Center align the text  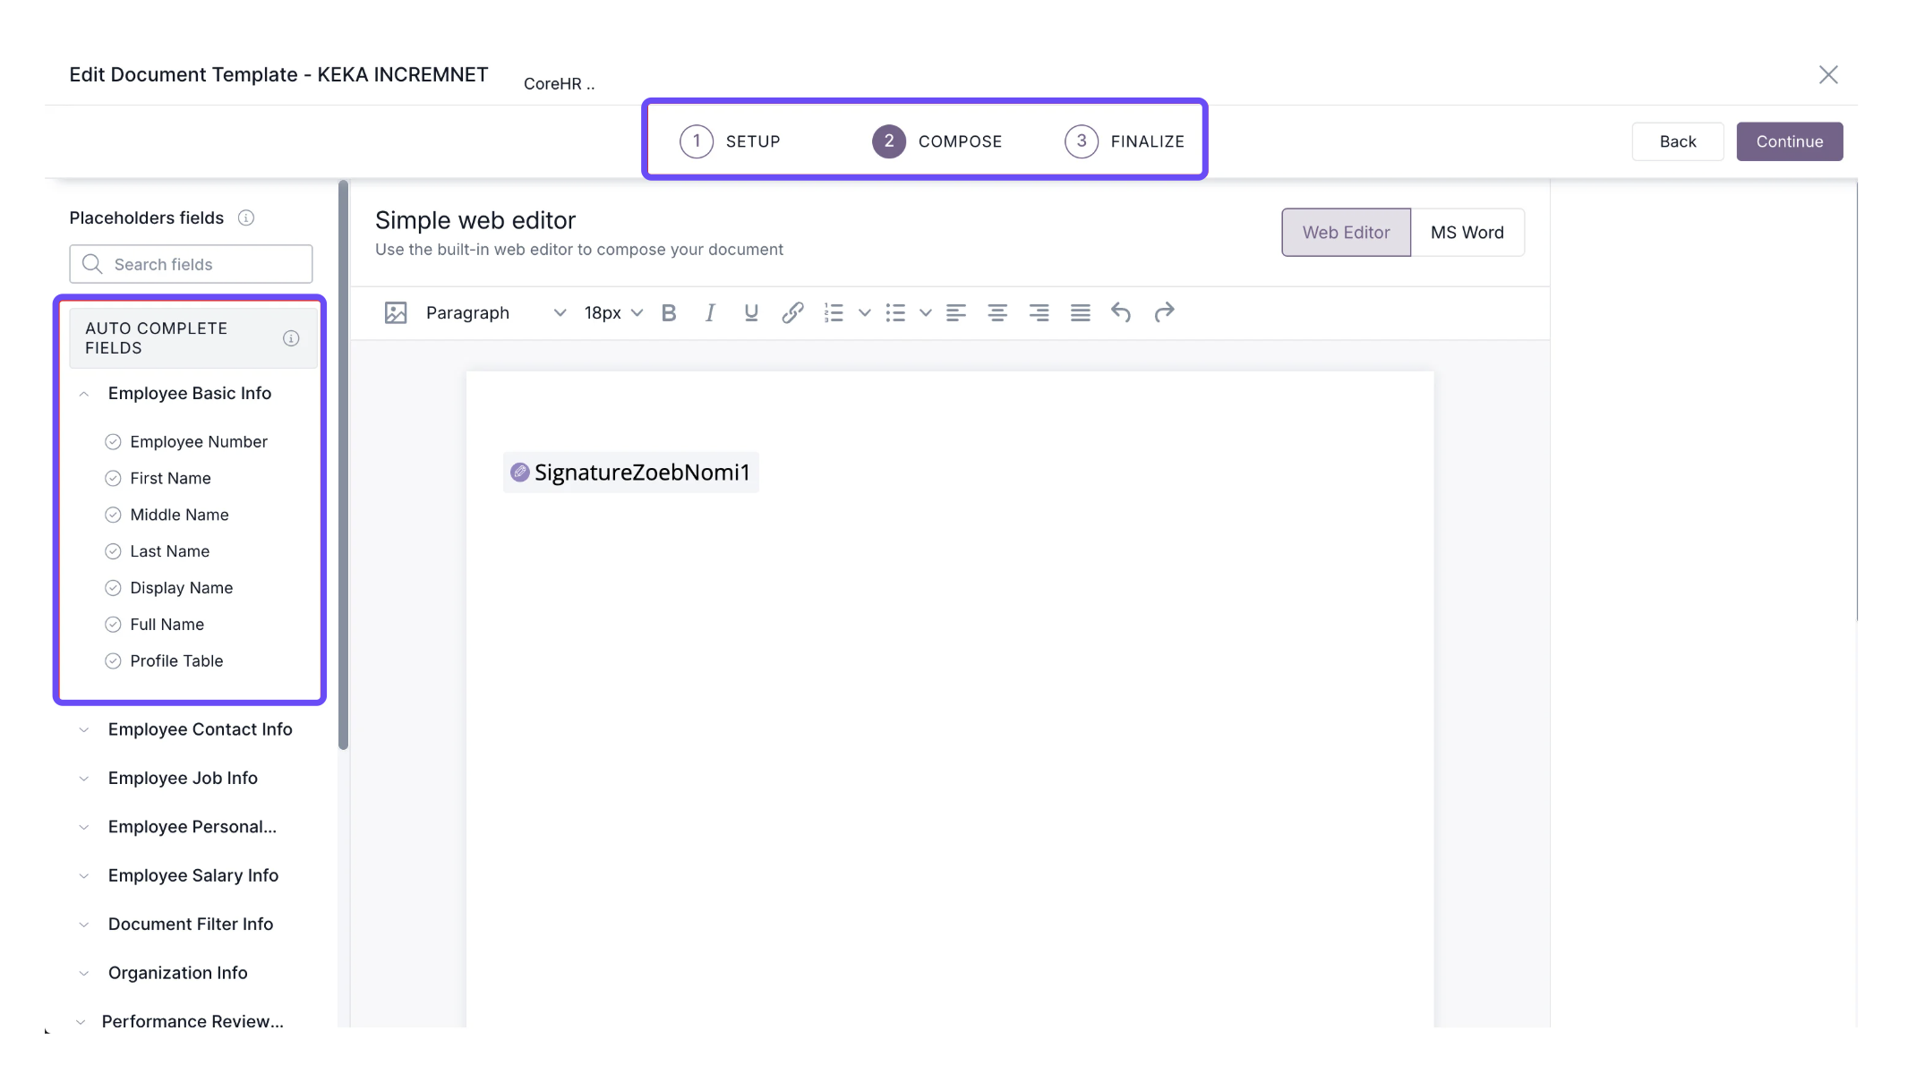click(x=997, y=312)
